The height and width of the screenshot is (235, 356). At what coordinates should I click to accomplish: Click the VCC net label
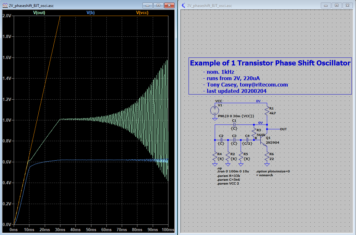coord(219,101)
